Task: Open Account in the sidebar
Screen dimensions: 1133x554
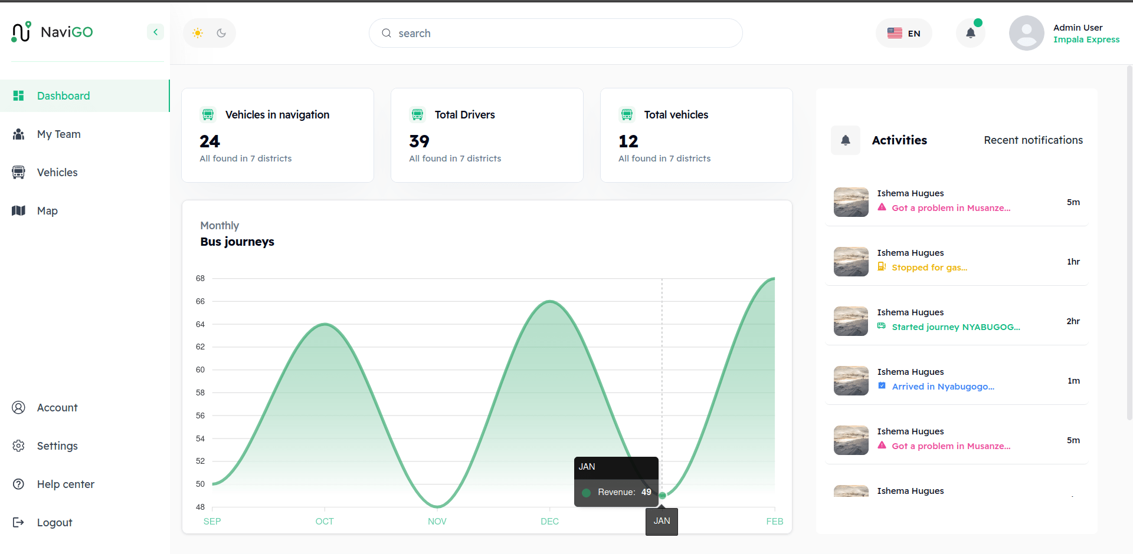Action: click(84, 407)
